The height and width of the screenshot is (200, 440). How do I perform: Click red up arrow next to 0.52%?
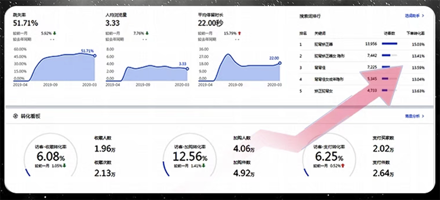(x=343, y=166)
